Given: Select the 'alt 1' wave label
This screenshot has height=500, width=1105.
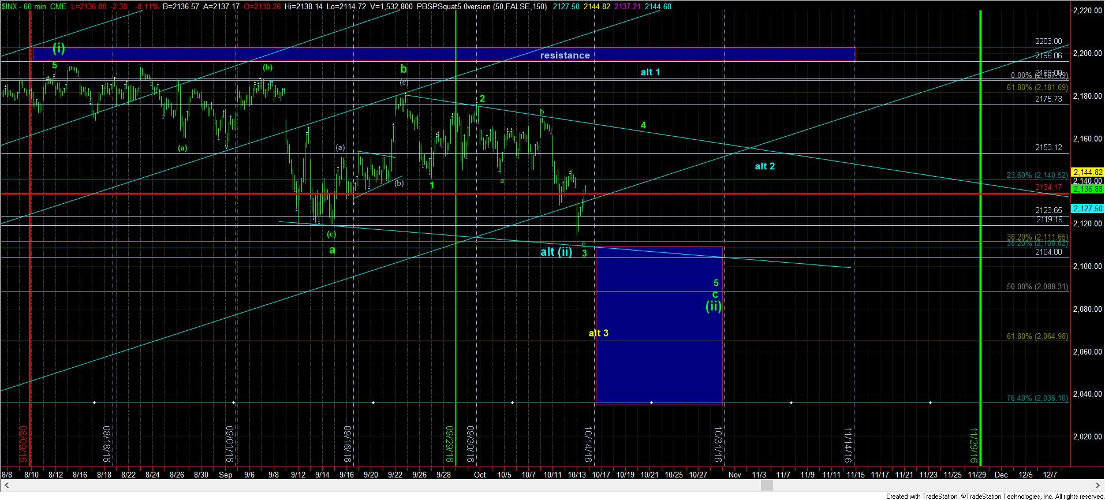Looking at the screenshot, I should pos(650,72).
